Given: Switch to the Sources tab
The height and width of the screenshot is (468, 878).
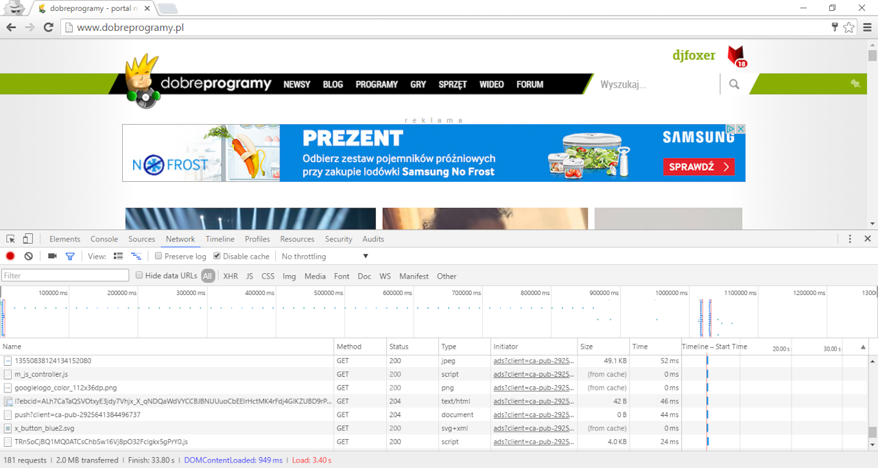Looking at the screenshot, I should click(x=142, y=239).
